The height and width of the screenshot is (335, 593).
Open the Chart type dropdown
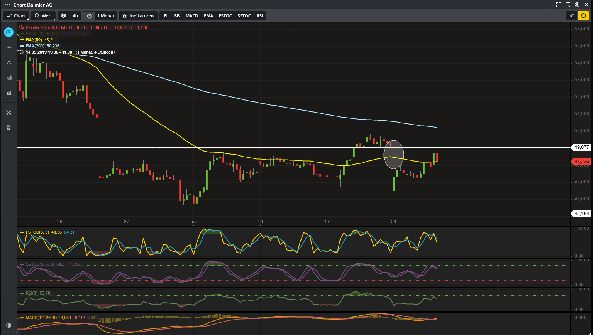(16, 16)
